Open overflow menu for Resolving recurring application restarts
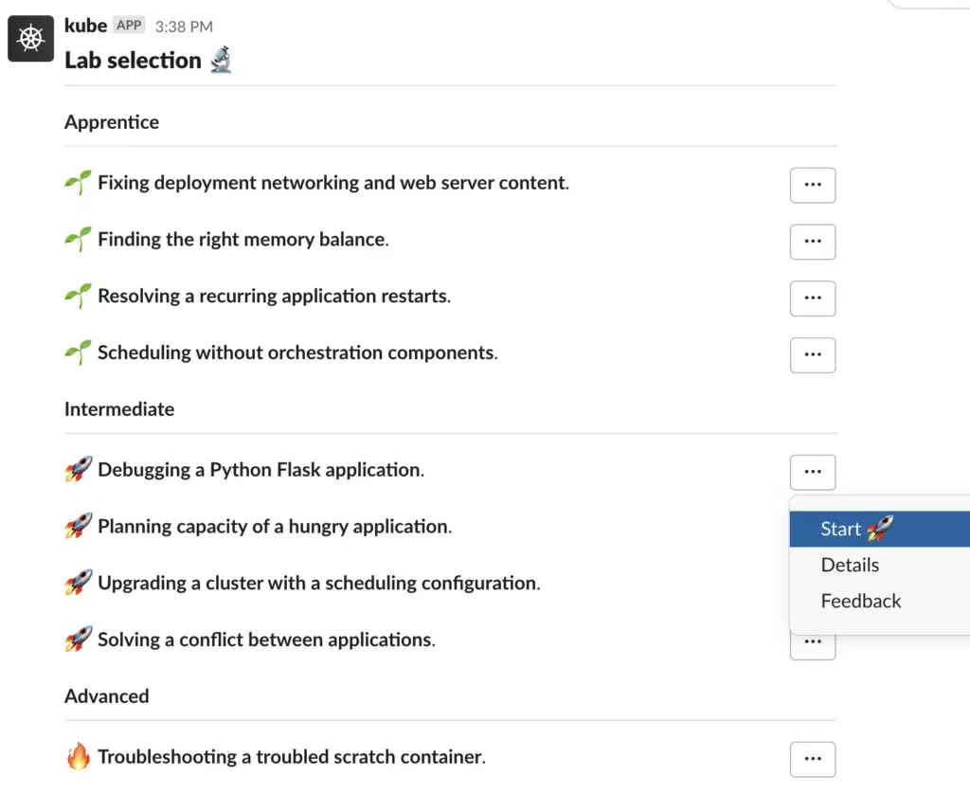970x793 pixels. point(812,298)
